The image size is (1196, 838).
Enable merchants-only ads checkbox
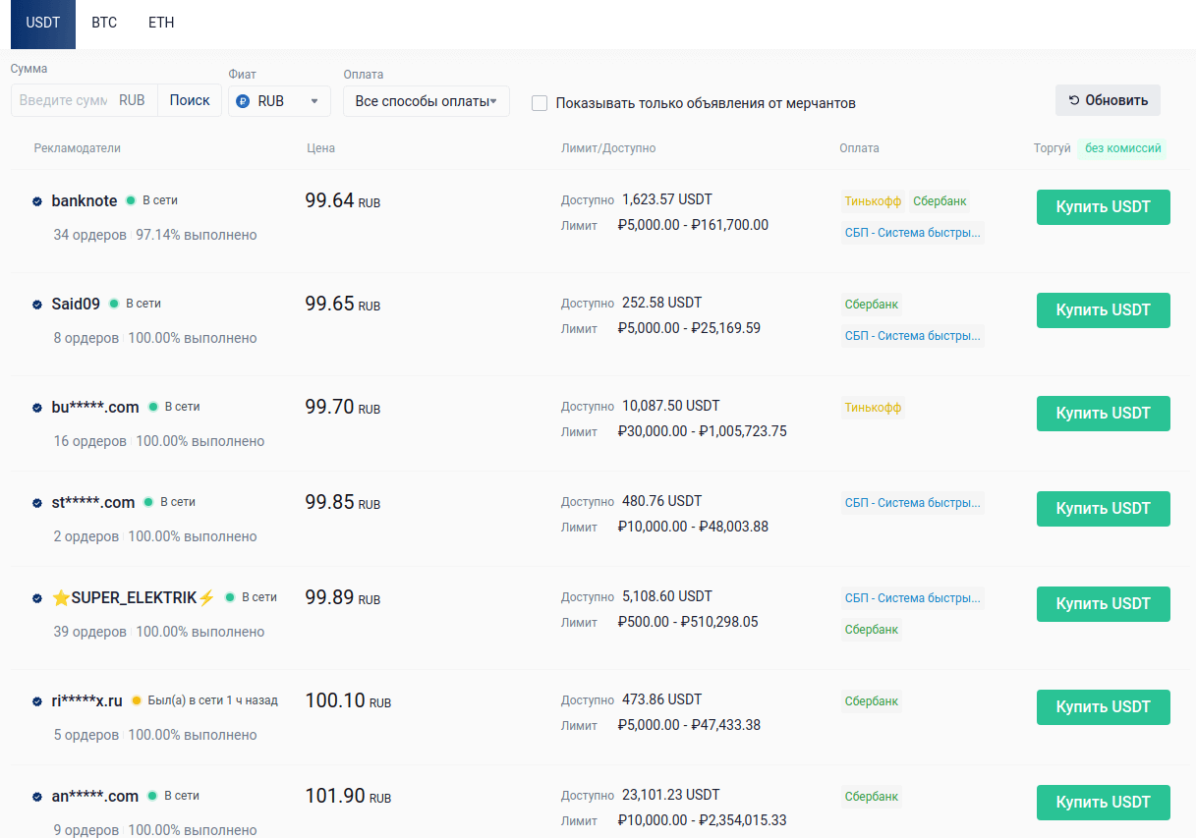click(540, 103)
